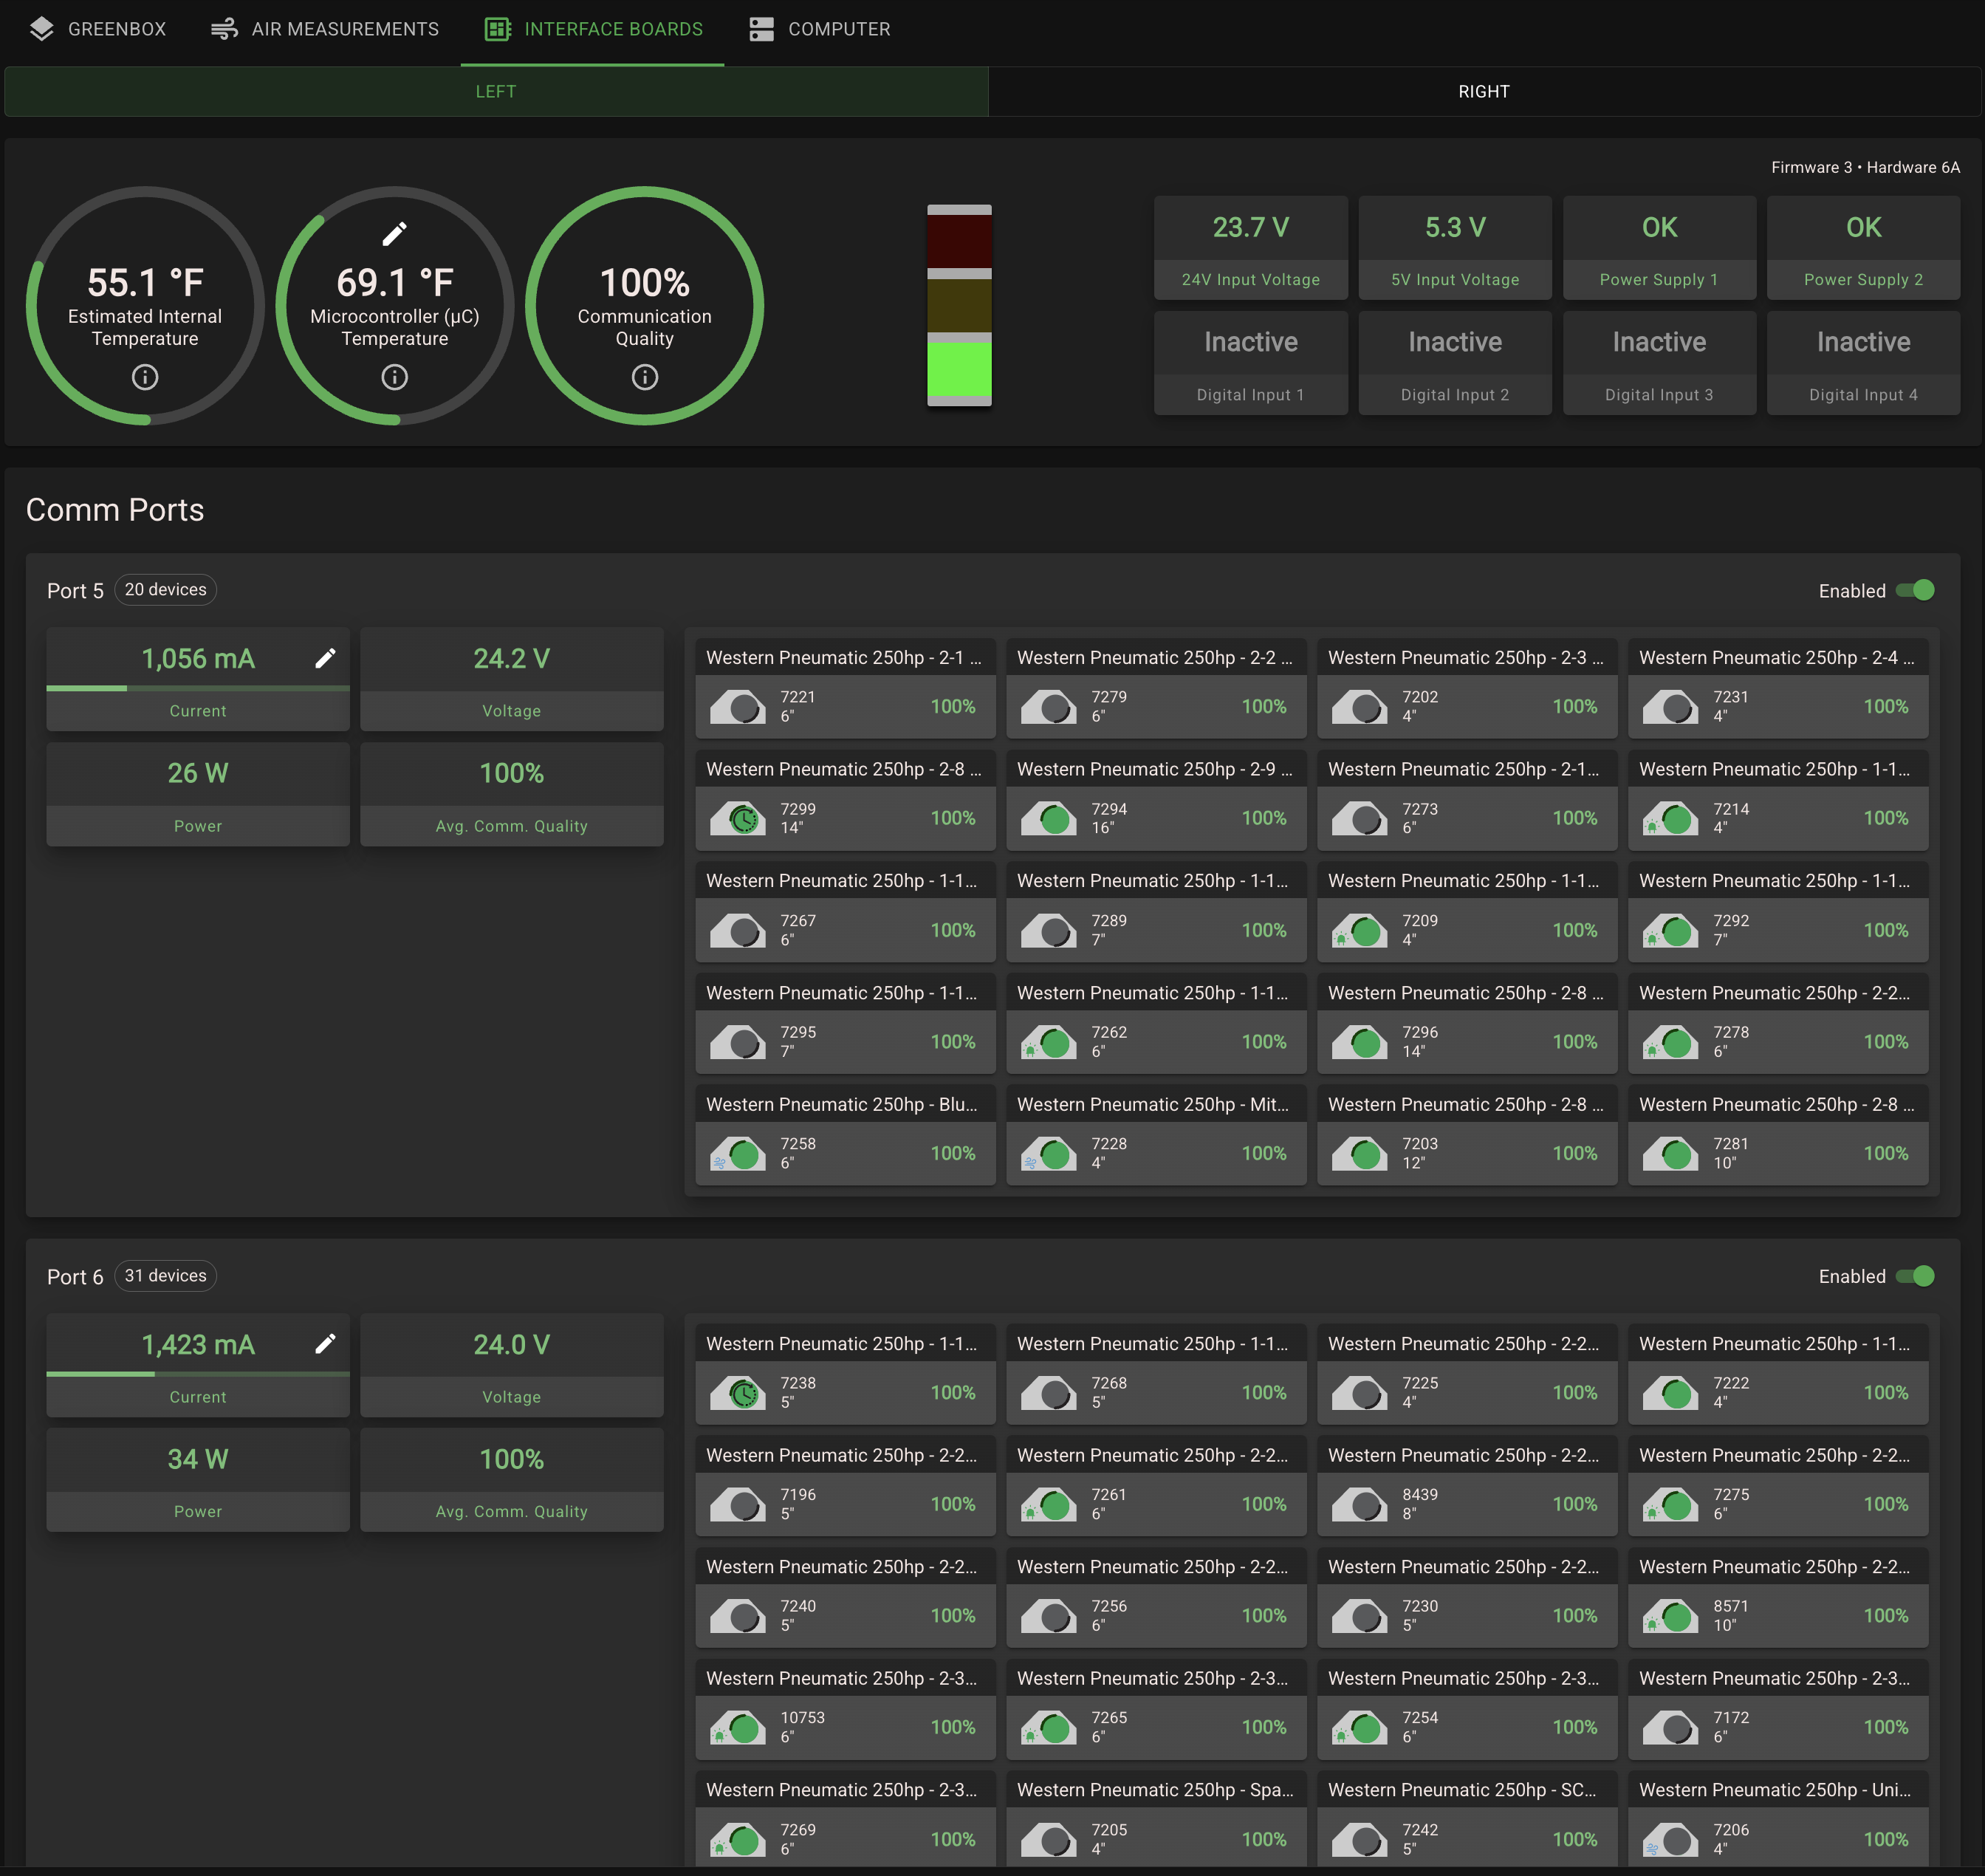
Task: Show info for Communication Quality
Action: (645, 377)
